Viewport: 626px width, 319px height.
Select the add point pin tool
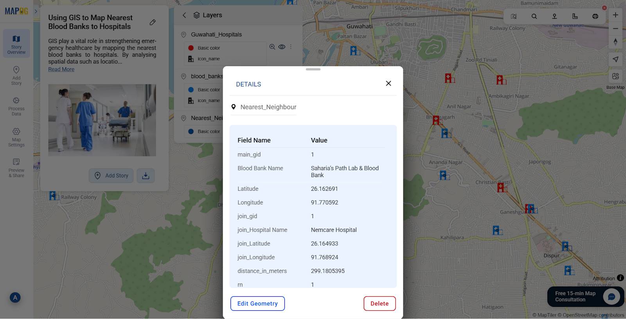(x=554, y=16)
